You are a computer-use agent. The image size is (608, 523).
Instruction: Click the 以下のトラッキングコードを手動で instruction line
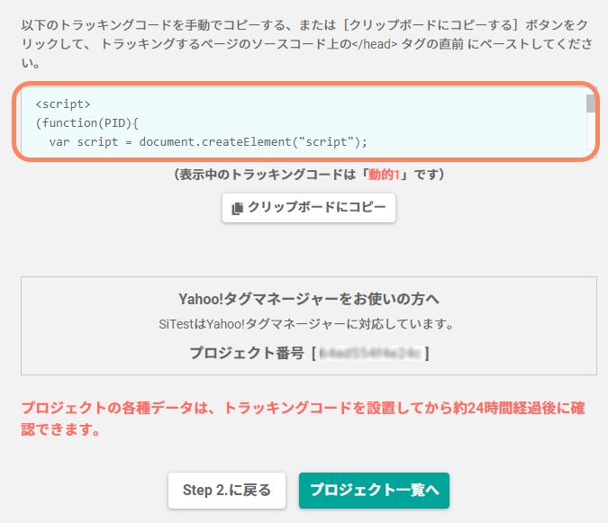pyautogui.click(x=306, y=25)
